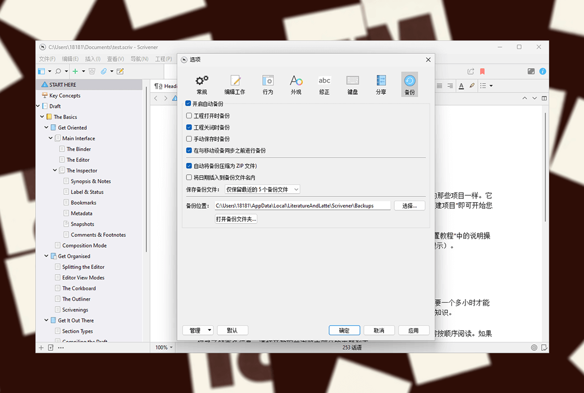Click the Trash icon in main toolbar
Image resolution: width=584 pixels, height=393 pixels.
pos(92,71)
